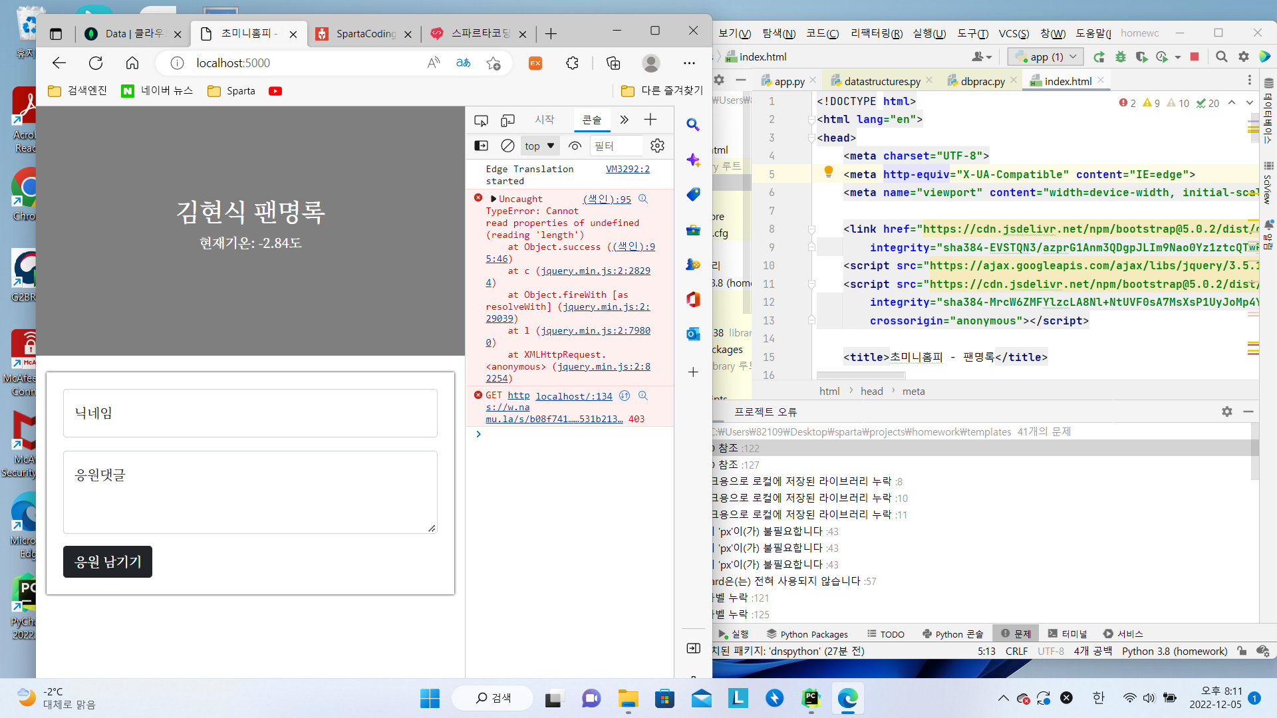This screenshot has height=718, width=1277.
Task: Open the top JavaScript context dropdown
Action: click(539, 146)
